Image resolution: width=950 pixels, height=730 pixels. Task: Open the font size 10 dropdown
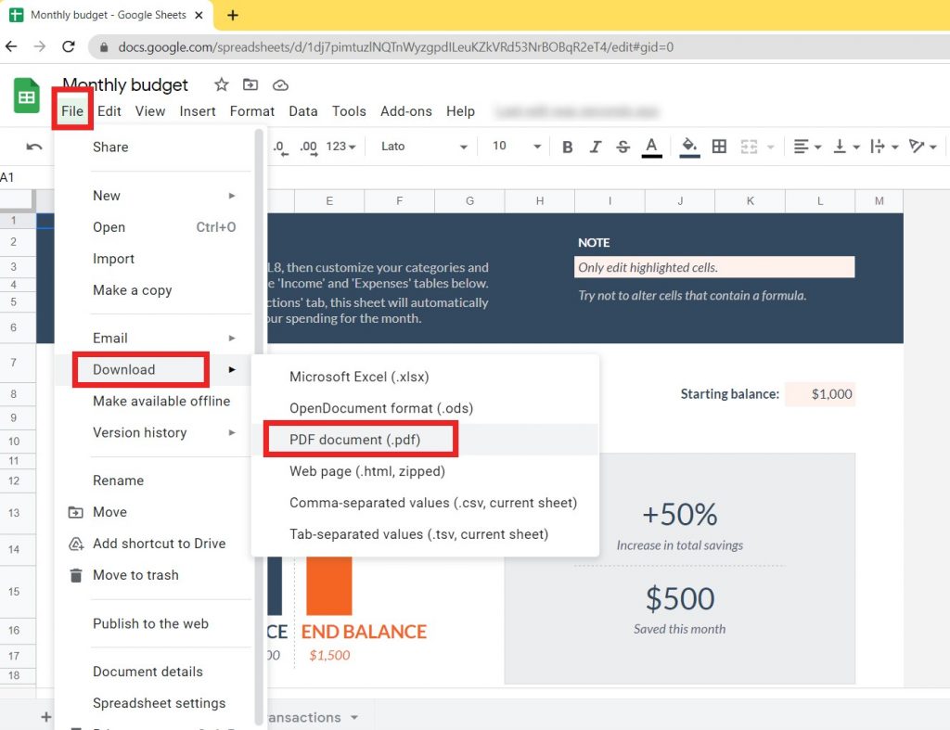[x=516, y=147]
